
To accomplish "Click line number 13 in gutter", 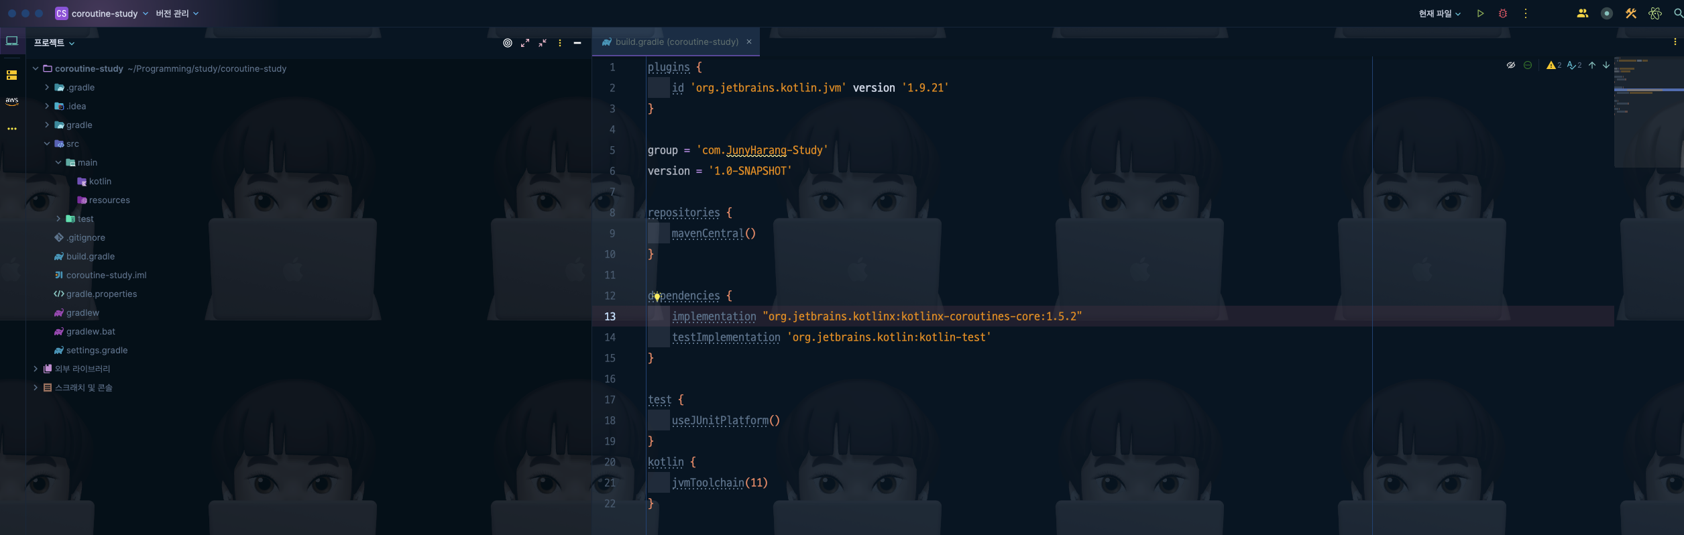I will pyautogui.click(x=610, y=316).
